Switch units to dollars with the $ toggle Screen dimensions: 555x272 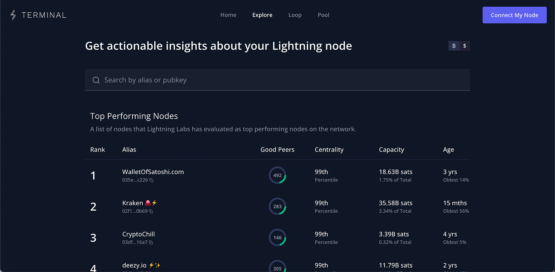(465, 46)
